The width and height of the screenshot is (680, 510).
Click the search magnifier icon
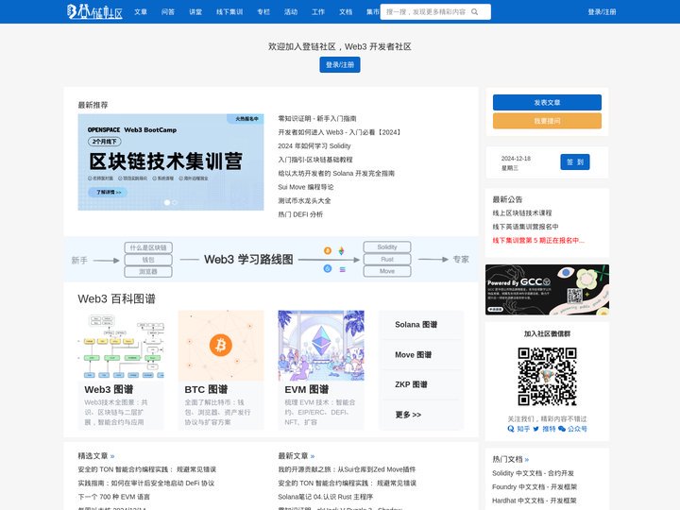(x=474, y=11)
